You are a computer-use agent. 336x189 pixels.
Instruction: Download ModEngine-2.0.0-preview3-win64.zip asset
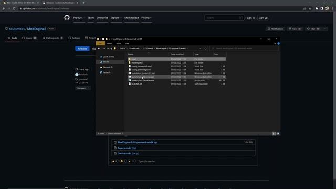pyautogui.click(x=138, y=142)
